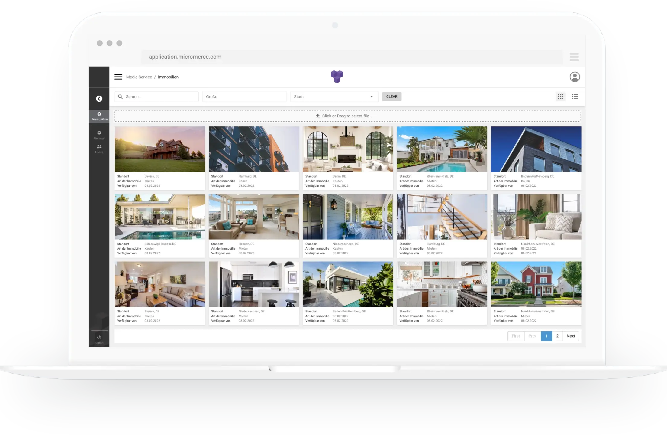Open browser menu lines icon
The image size is (667, 435).
pyautogui.click(x=574, y=57)
